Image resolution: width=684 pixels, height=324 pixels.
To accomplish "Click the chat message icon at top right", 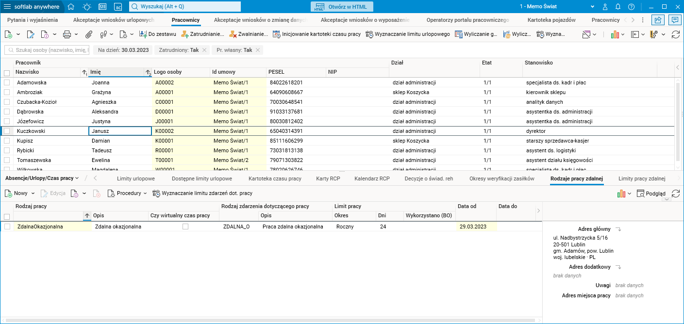I will [x=674, y=20].
